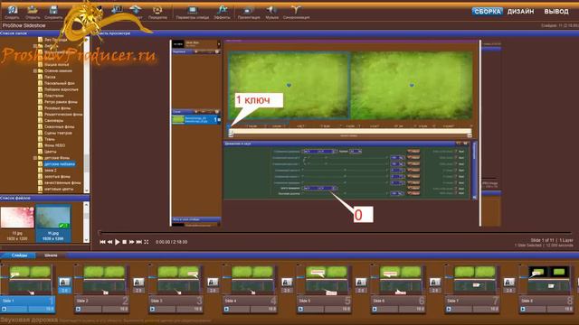
Task: Select Slide 3 in the slide list
Action: pyautogui.click(x=176, y=289)
